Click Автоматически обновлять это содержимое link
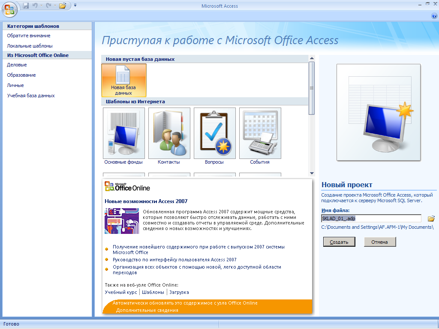 (x=185, y=303)
